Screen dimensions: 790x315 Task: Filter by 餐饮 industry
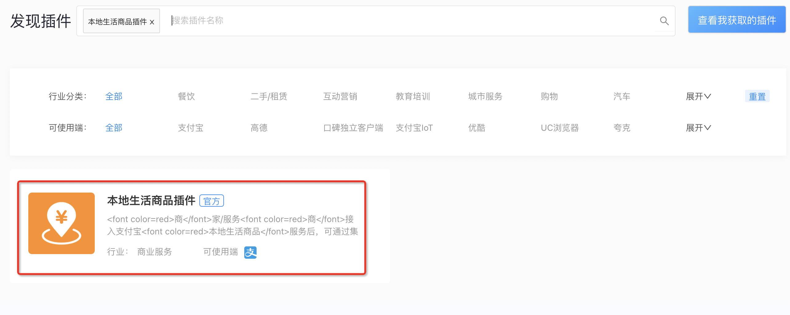(186, 96)
